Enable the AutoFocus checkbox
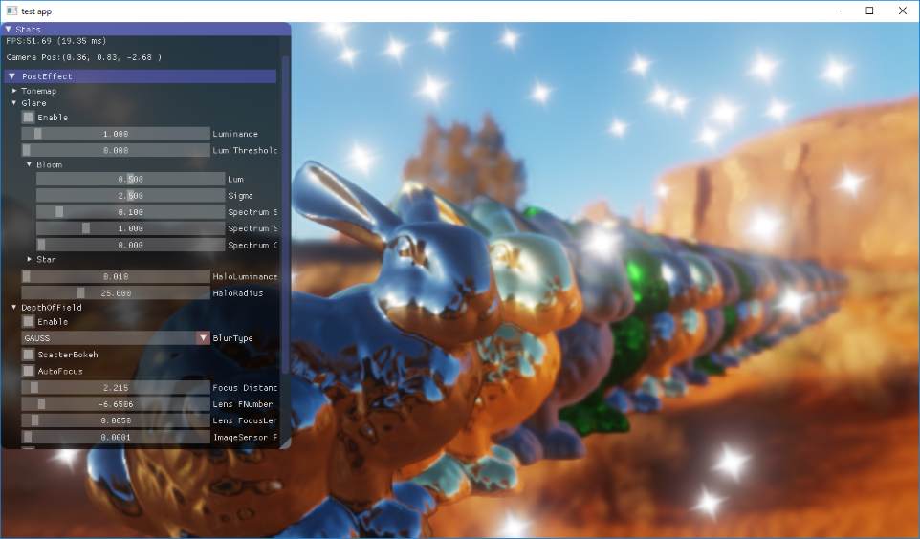 tap(28, 371)
